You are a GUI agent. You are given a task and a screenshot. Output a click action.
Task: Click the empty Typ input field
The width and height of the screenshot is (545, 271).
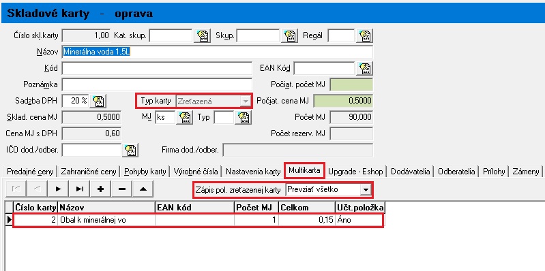pos(224,118)
